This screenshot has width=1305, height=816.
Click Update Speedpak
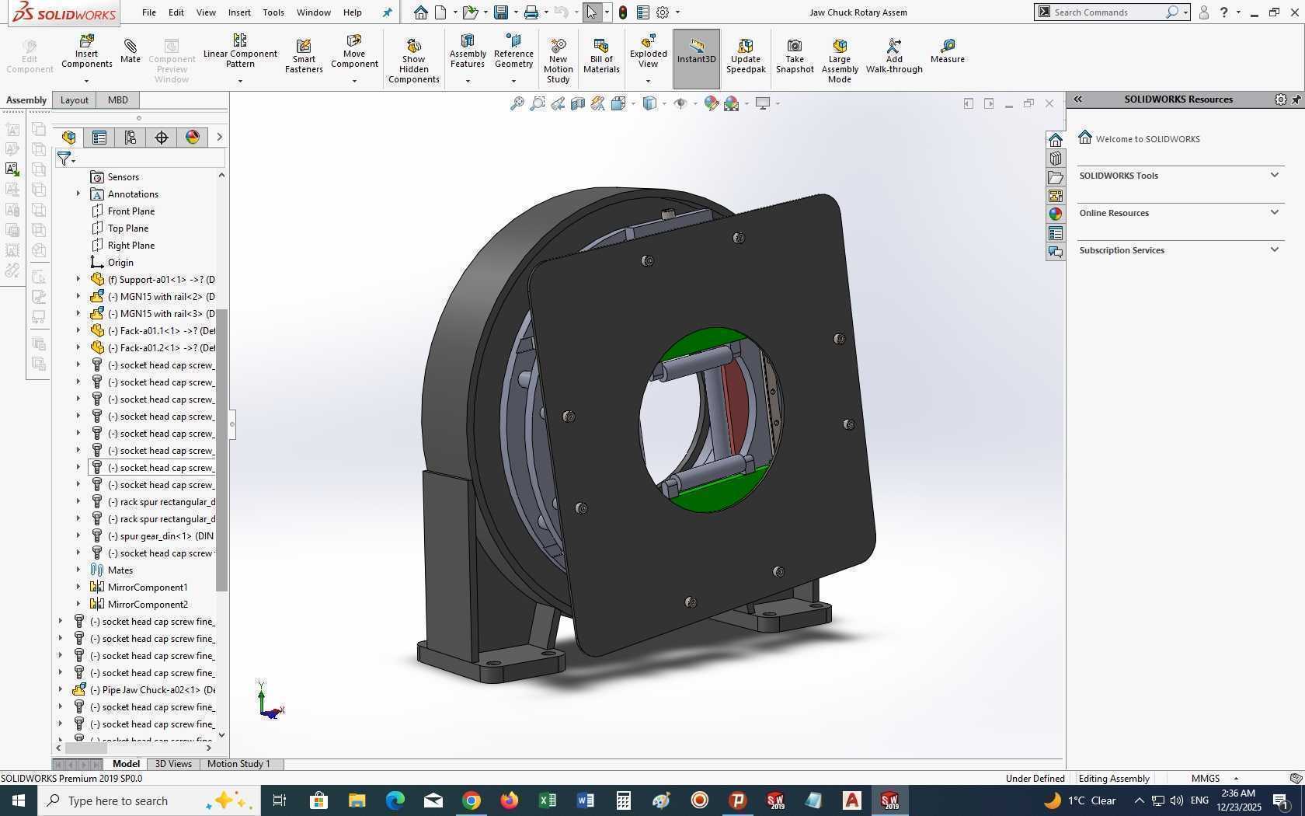(746, 57)
